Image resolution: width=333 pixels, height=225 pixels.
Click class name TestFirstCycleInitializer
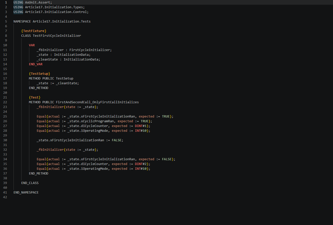pos(57,36)
